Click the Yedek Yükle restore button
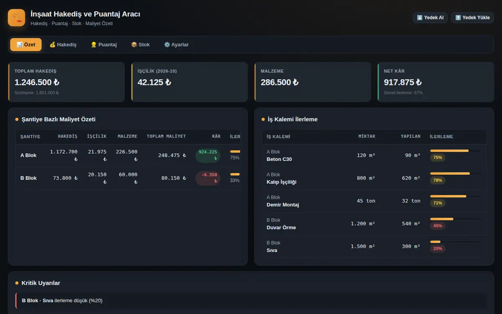 point(473,18)
